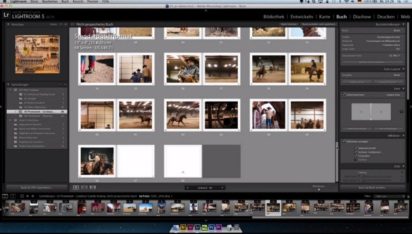This screenshot has width=412, height=234.
Task: Click the filmstrip horizontal scrollbar
Action: (330, 217)
